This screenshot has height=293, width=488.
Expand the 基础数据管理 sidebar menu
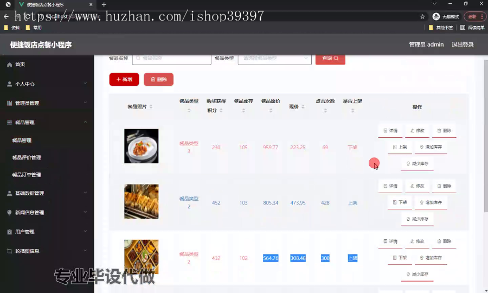[47, 193]
